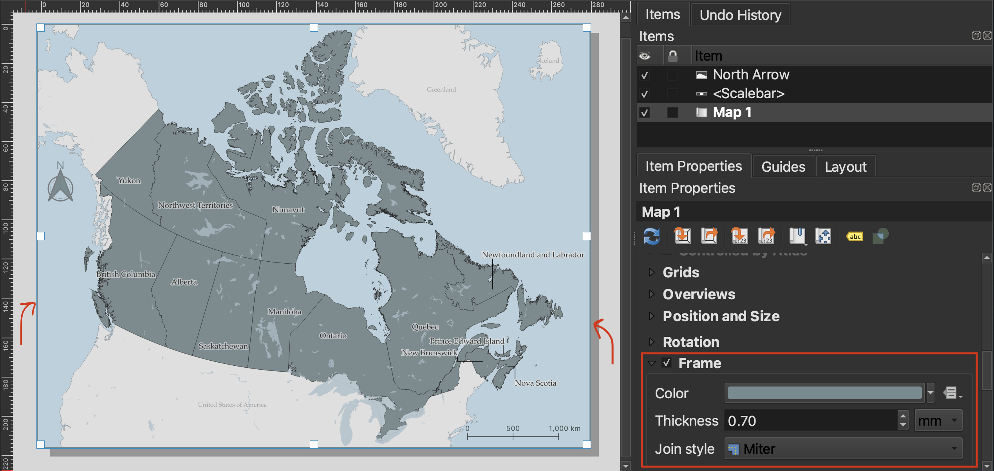Open the bookmarks extent dropdown icon

(798, 236)
